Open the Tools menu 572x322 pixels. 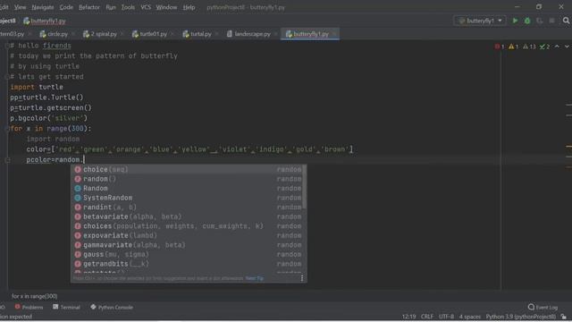point(128,7)
